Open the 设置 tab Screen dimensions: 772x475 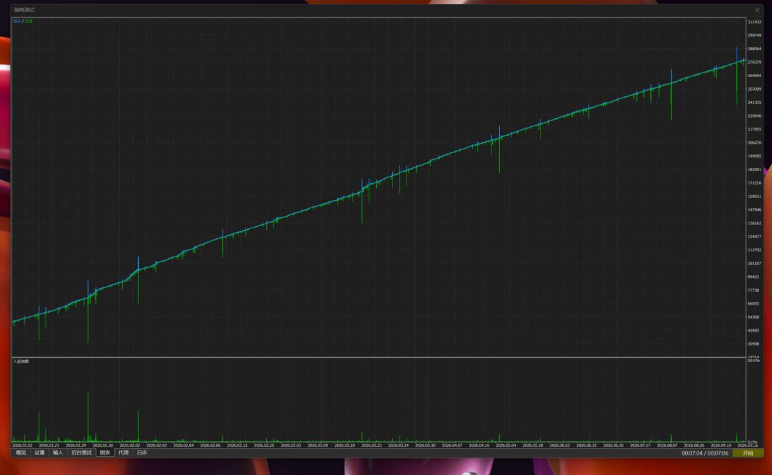(40, 453)
